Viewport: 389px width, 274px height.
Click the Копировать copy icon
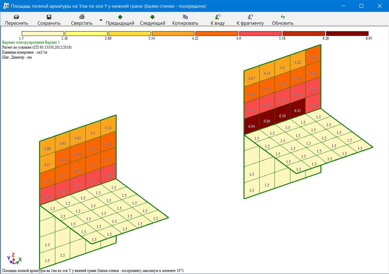185,17
